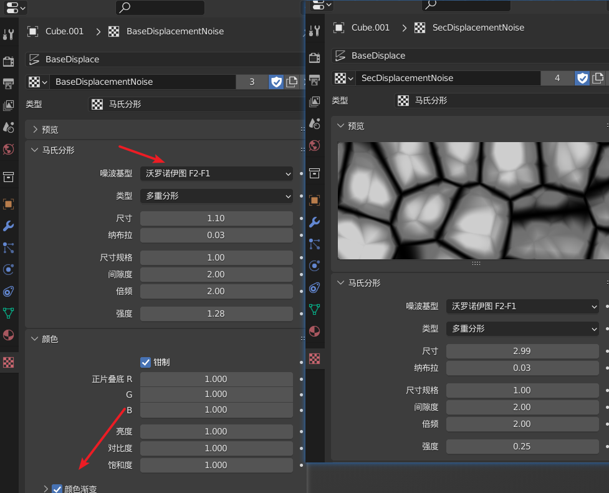Duplicate BaseDisplacementNoise texture with copy button

click(x=292, y=82)
